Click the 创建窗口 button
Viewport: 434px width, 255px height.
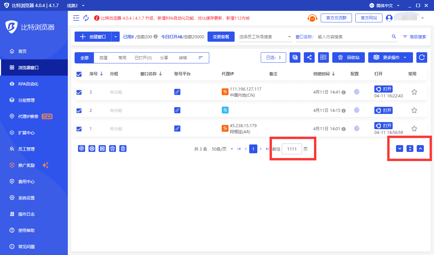(x=93, y=37)
